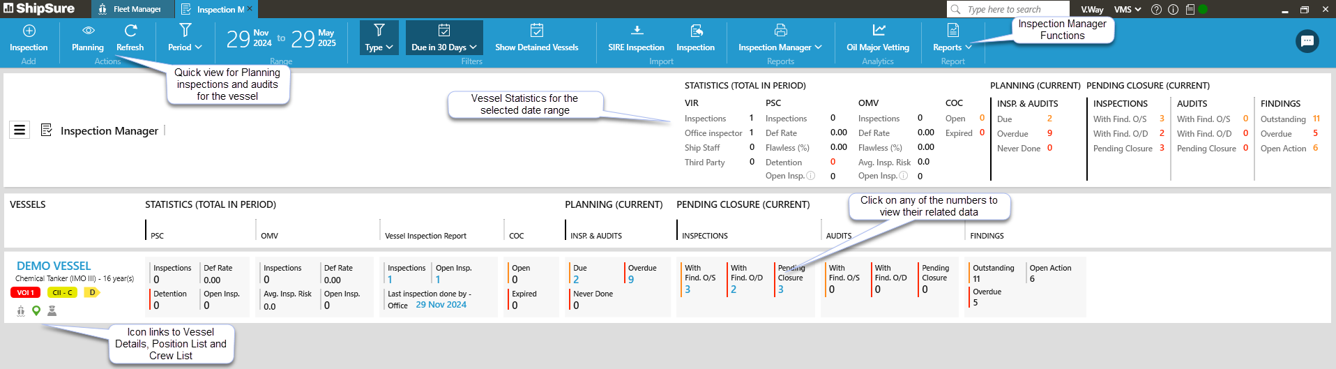This screenshot has height=369, width=1336.
Task: Focus the Type here to search field
Action: [1008, 9]
